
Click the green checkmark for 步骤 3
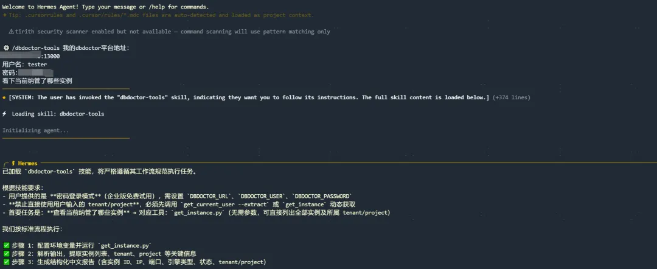pyautogui.click(x=7, y=262)
